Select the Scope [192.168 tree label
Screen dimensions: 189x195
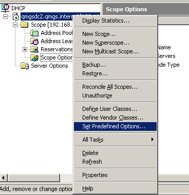click(x=51, y=25)
